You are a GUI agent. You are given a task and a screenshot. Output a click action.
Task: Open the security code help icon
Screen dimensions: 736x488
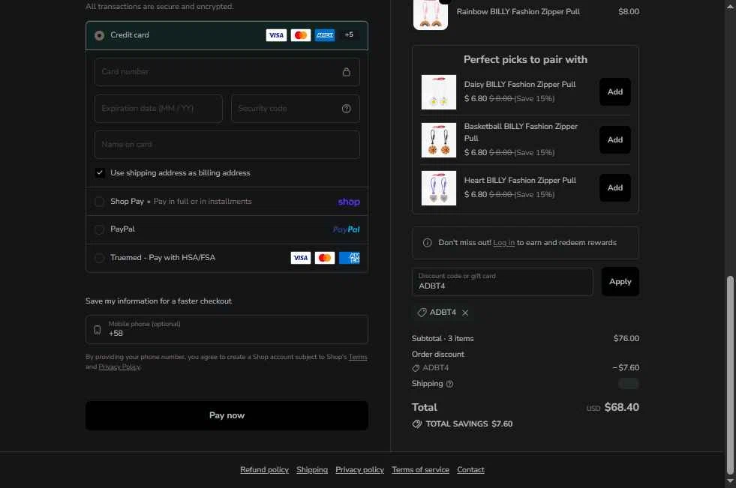pos(347,109)
